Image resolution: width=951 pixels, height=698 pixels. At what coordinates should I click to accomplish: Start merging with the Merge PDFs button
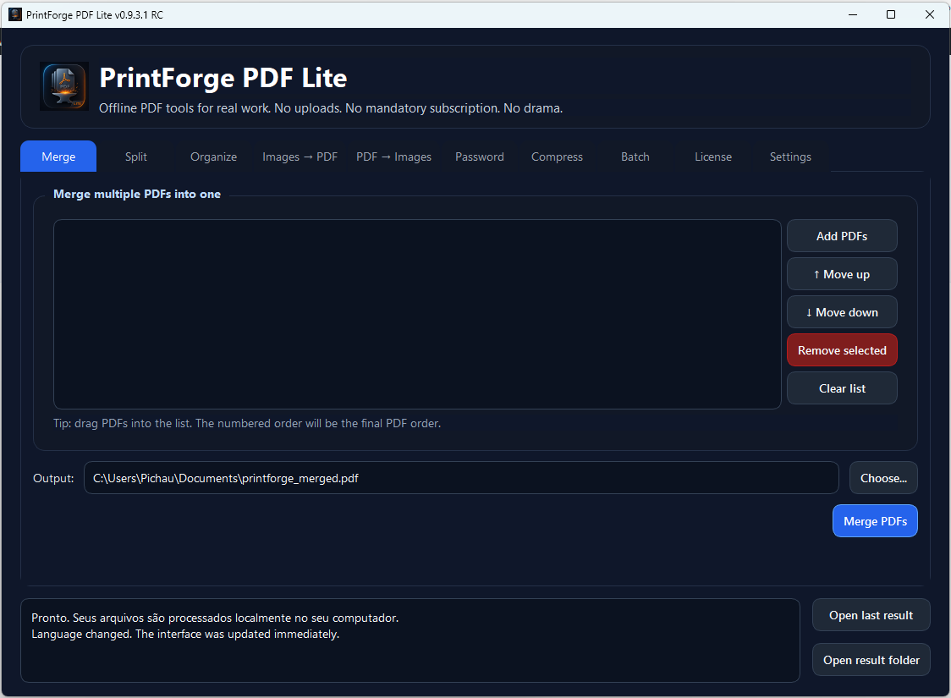click(875, 521)
